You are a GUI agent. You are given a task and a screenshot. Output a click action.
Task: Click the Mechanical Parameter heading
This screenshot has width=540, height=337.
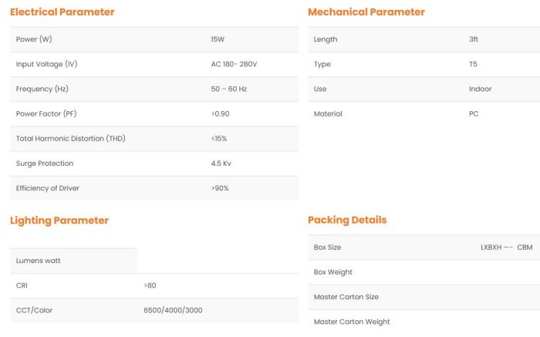(366, 12)
